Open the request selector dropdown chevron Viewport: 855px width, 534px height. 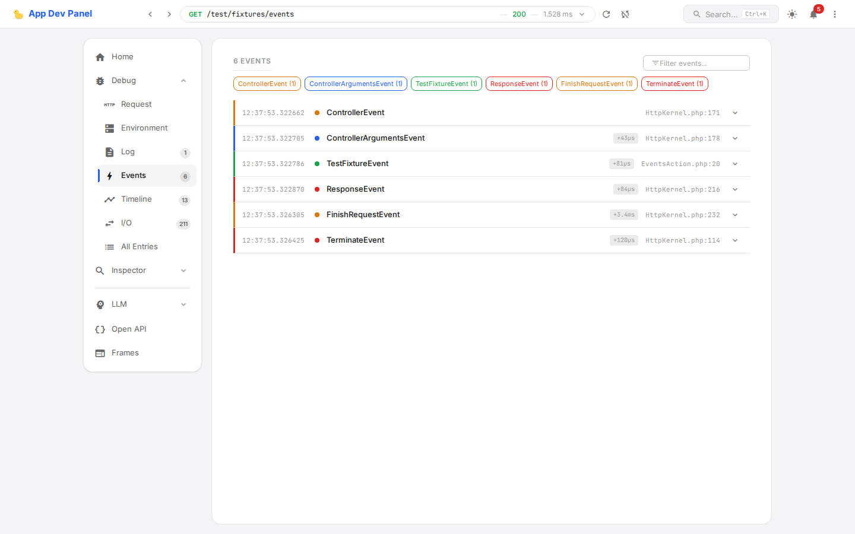582,14
